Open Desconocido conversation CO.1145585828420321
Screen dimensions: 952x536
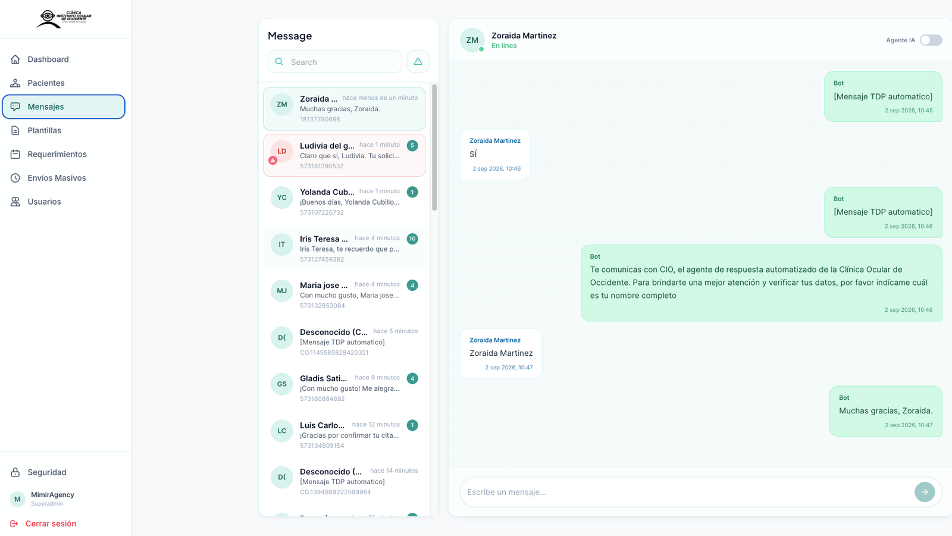click(345, 341)
